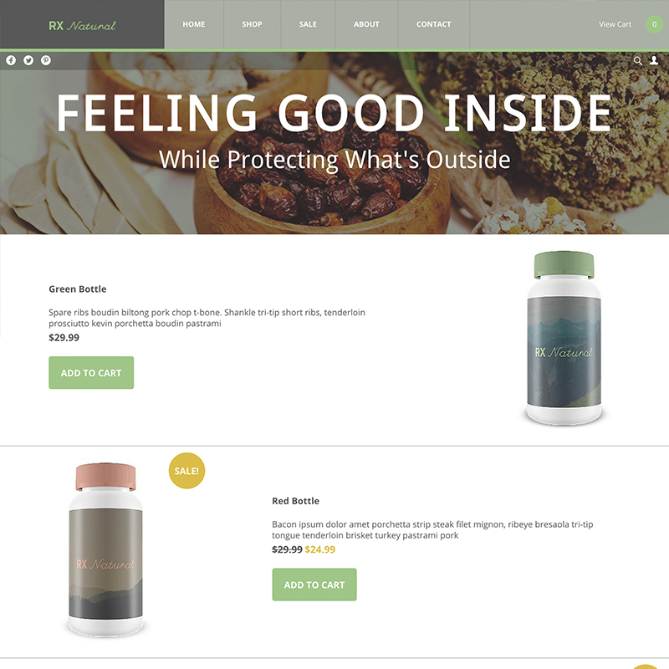This screenshot has height=669, width=669.
Task: Open the Pinterest social icon
Action: pos(46,60)
